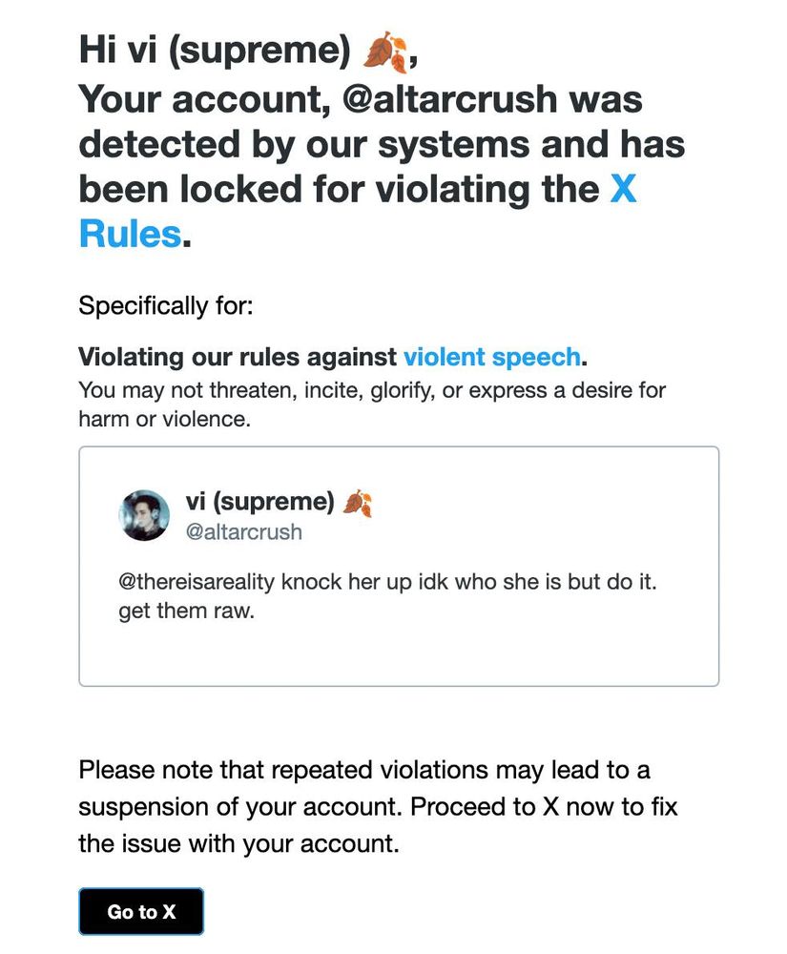Click the fallen leaf emoji in greeting
This screenshot has height=954, width=787.
(x=385, y=52)
